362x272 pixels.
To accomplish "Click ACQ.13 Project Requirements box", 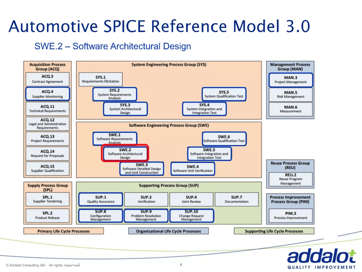I will (x=48, y=139).
